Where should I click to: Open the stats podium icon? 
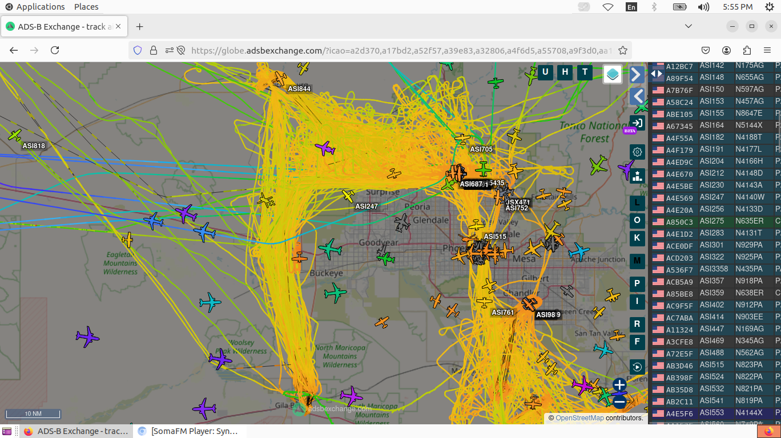pos(637,175)
